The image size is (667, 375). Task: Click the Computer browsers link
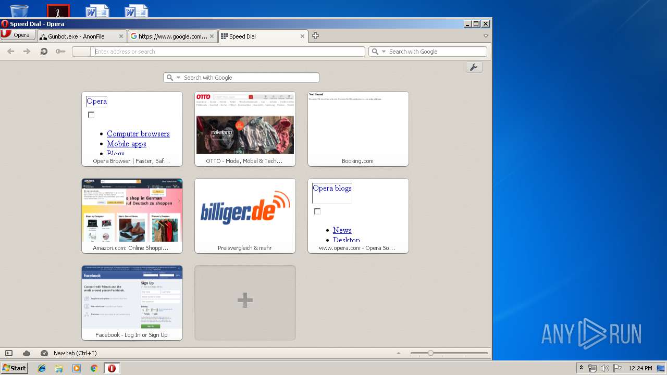pyautogui.click(x=138, y=134)
